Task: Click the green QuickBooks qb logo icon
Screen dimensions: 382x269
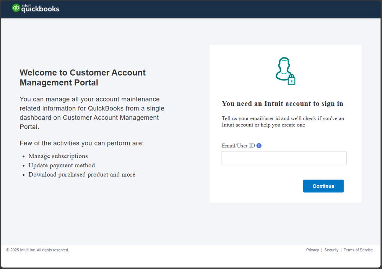Action: [x=16, y=8]
